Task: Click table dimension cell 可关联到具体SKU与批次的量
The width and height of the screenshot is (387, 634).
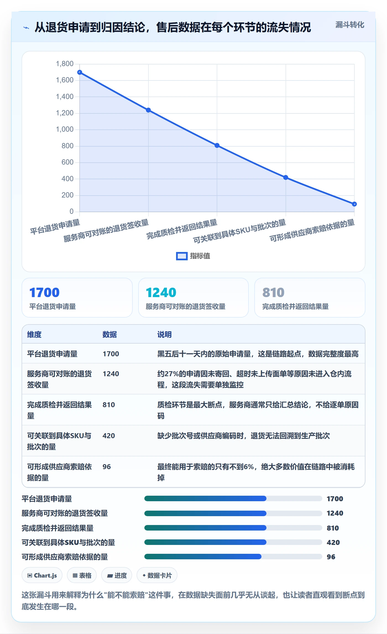Action: coord(59,441)
